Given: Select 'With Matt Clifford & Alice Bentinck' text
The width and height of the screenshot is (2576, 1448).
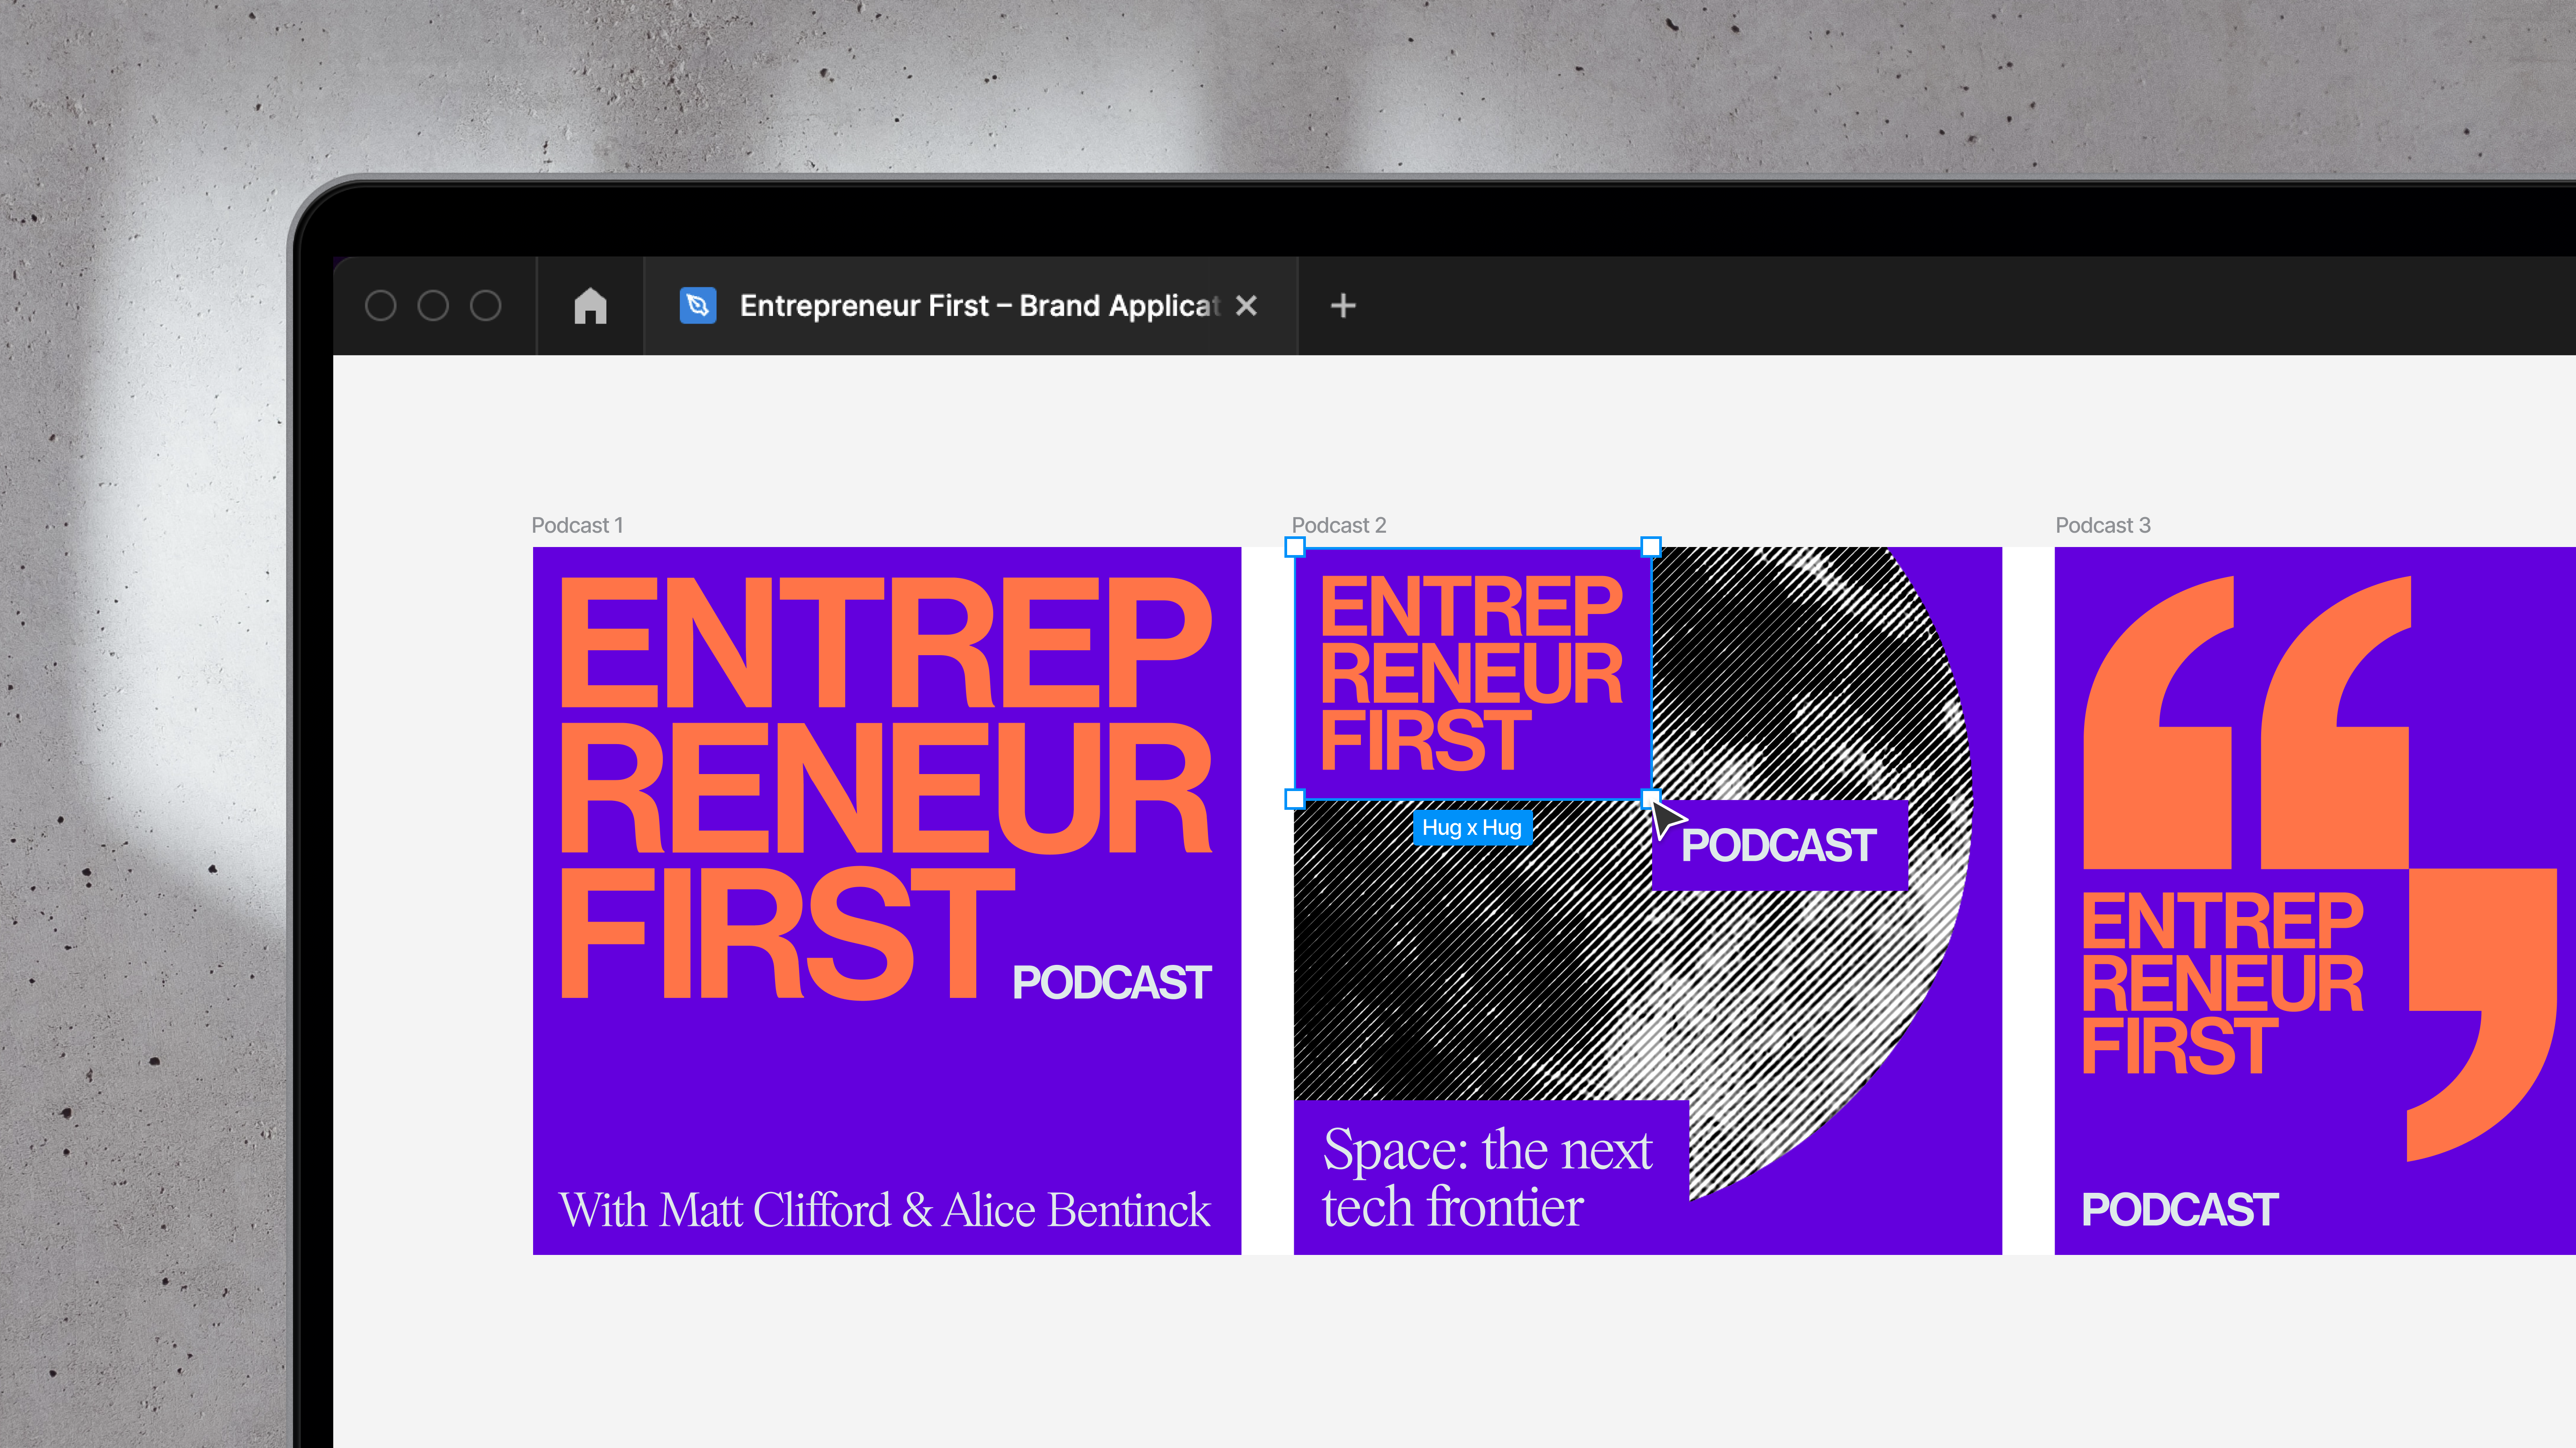Looking at the screenshot, I should [885, 1210].
